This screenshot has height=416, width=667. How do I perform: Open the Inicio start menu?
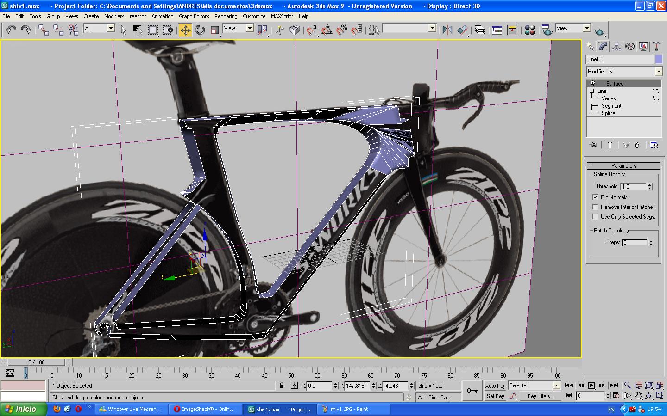pyautogui.click(x=24, y=409)
